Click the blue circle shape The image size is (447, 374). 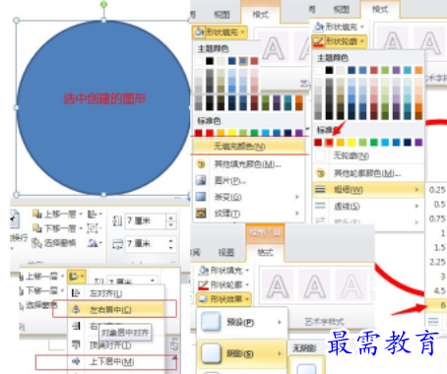103,107
